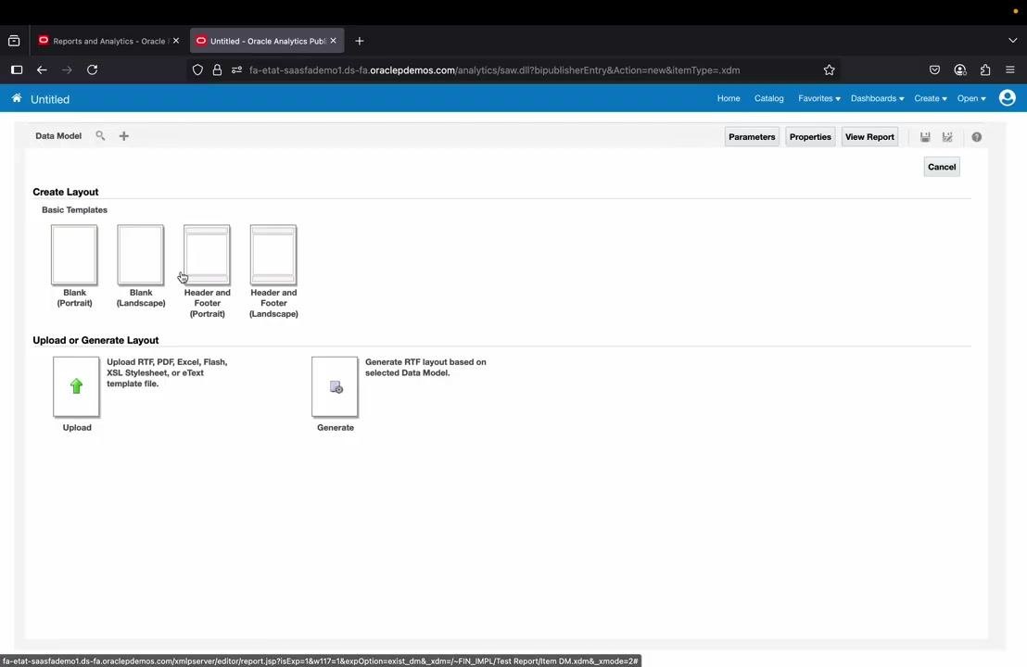Switch to Untitled Oracle Analytics Publisher tab

267,41
